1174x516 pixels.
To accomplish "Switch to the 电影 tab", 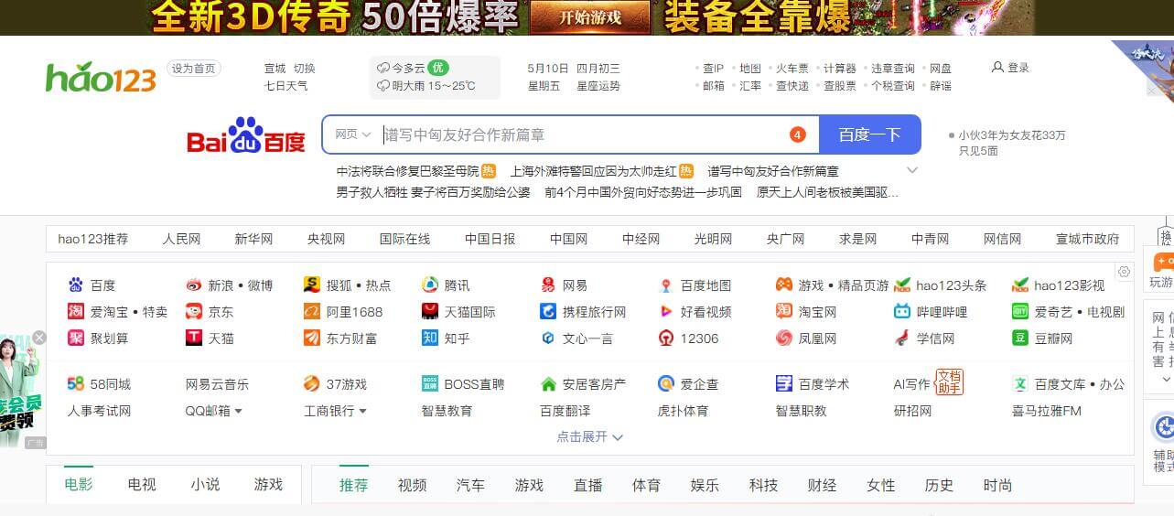I will click(x=79, y=485).
